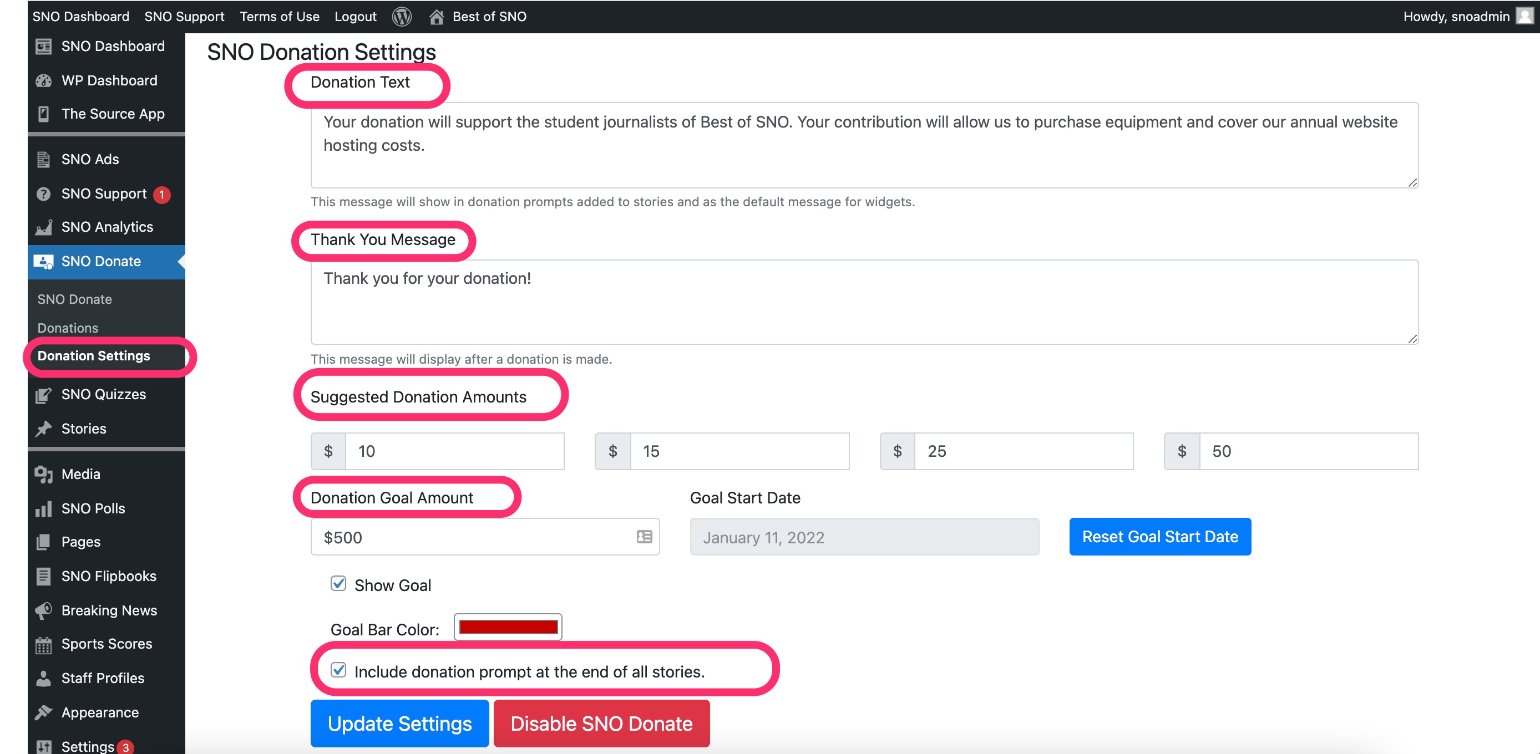Open SNO Support in top admin bar
The image size is (1540, 754).
tap(184, 17)
